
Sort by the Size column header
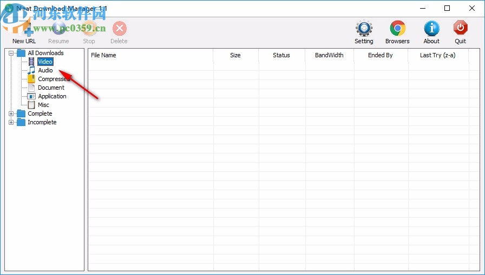pyautogui.click(x=235, y=55)
